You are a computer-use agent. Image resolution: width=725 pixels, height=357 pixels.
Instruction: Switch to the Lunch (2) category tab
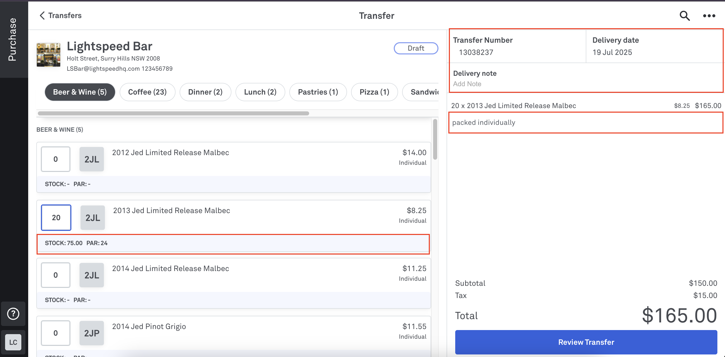(260, 92)
